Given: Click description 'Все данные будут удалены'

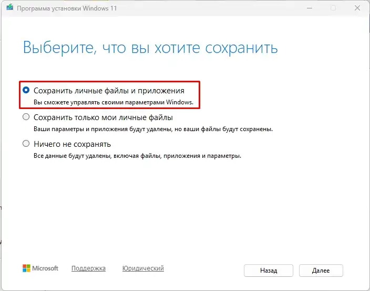Looking at the screenshot, I should pyautogui.click(x=72, y=156).
